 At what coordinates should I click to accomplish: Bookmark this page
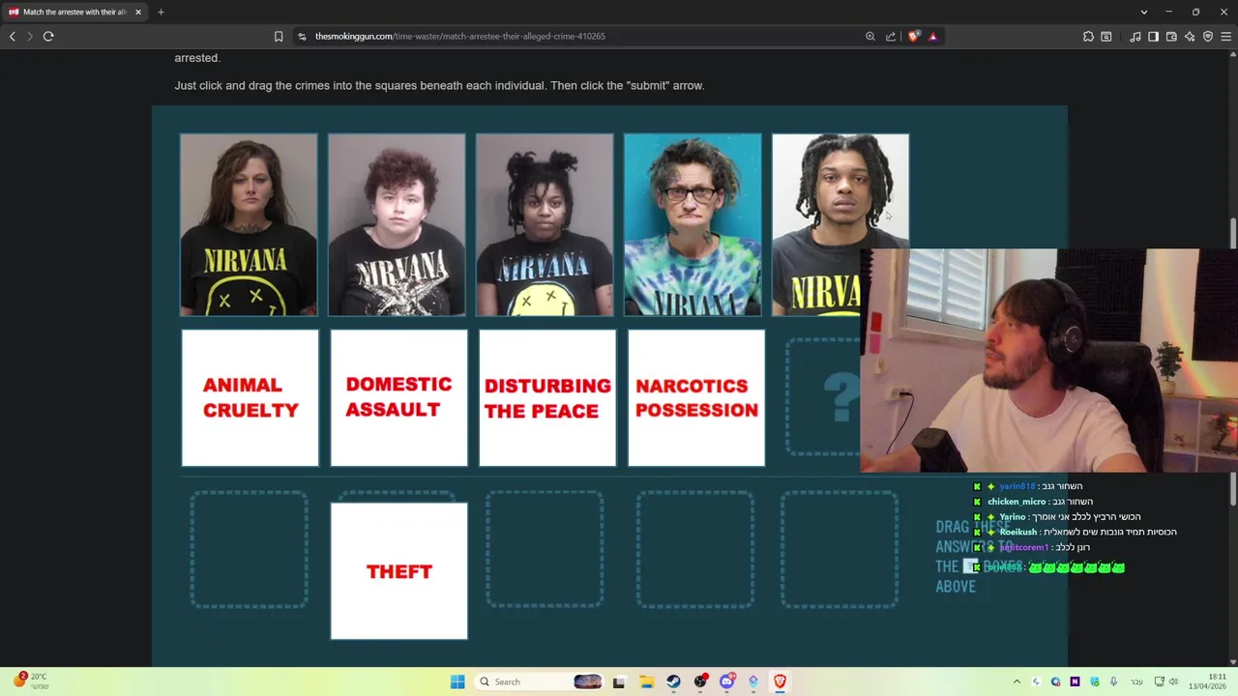279,36
